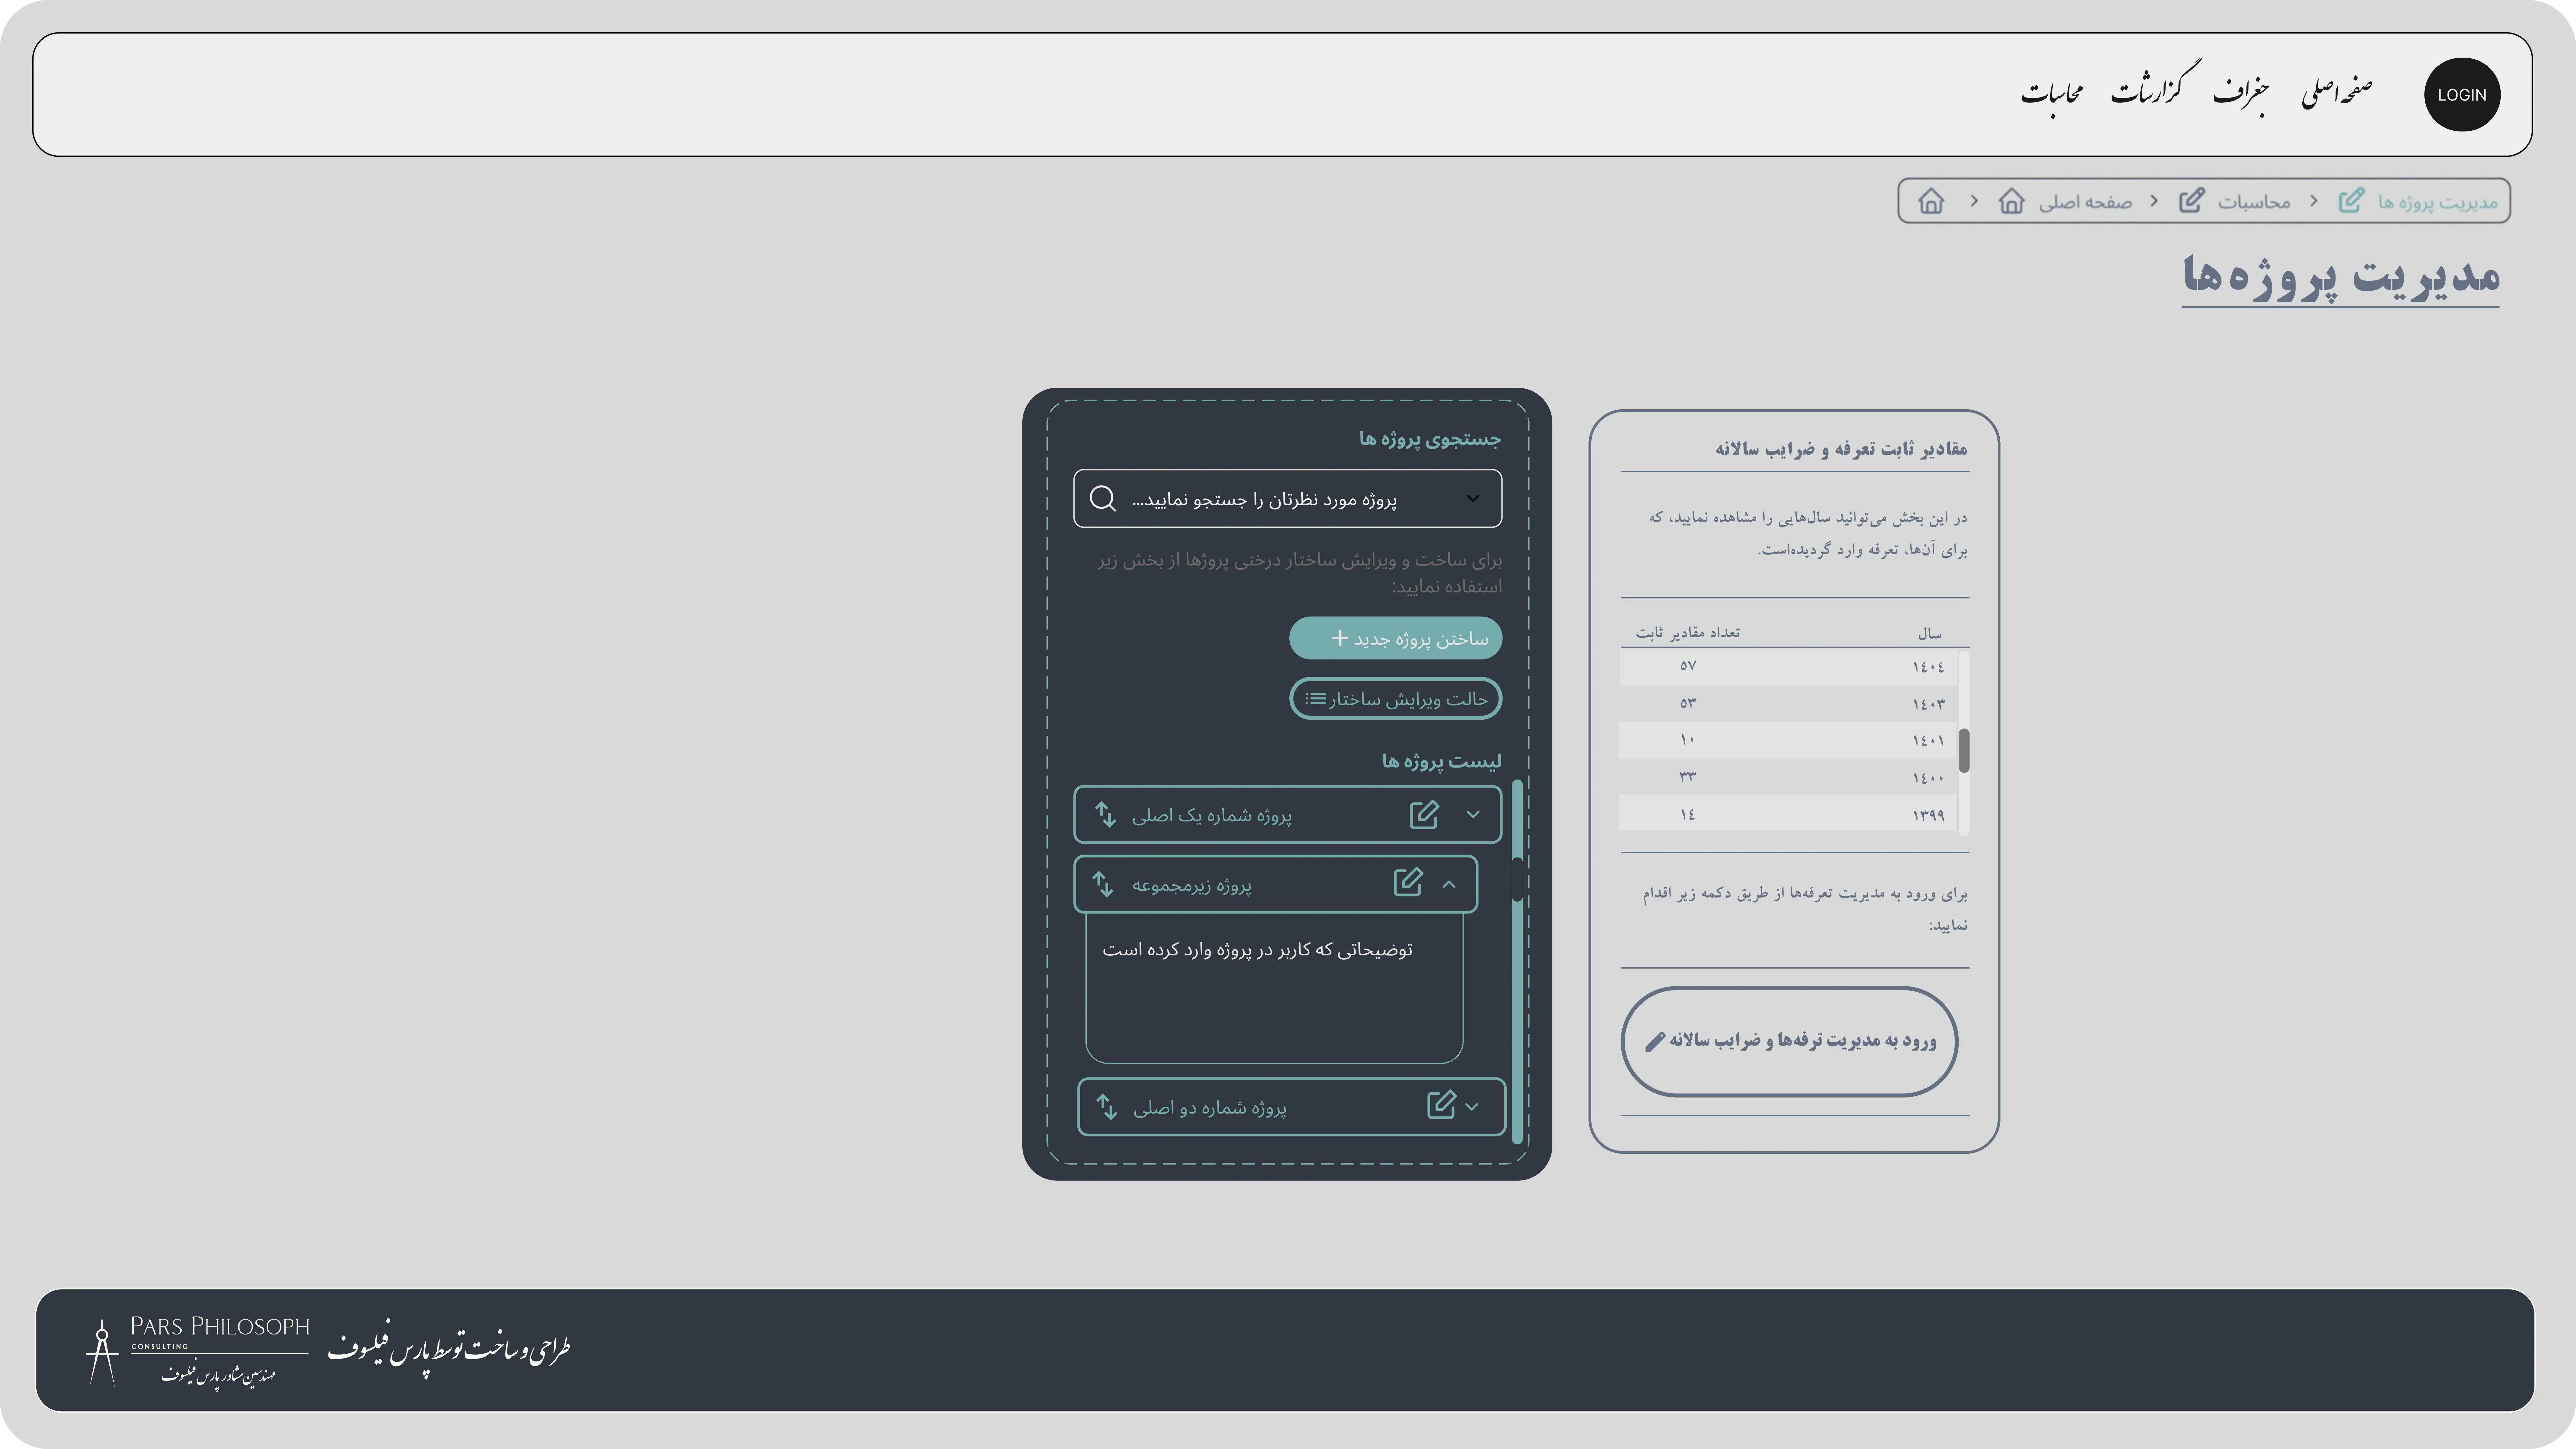Click the home icon beside صفحه اصلی breadcrumb
This screenshot has width=2576, height=1449.
point(2011,201)
